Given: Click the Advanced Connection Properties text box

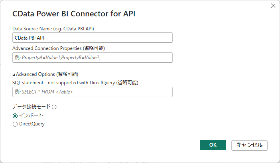Looking at the screenshot, I should click(93, 58).
